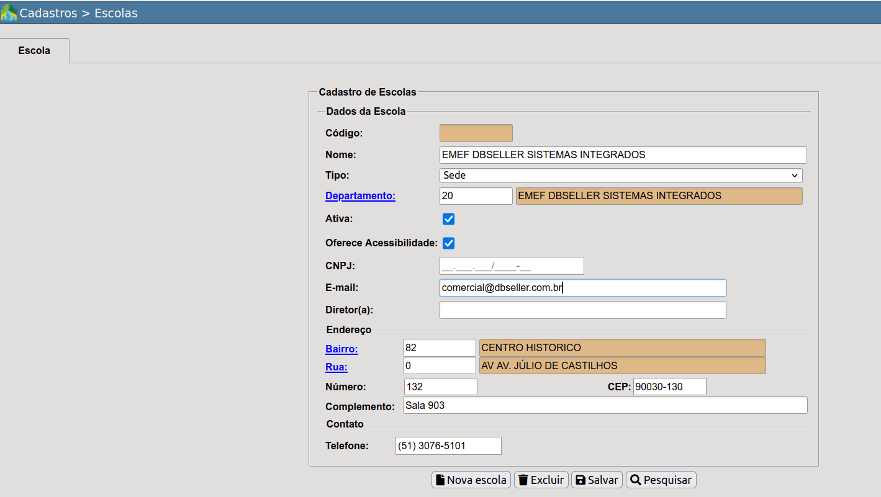The height and width of the screenshot is (497, 881).
Task: Click the floppy disk icon on Salvar
Action: click(x=581, y=480)
